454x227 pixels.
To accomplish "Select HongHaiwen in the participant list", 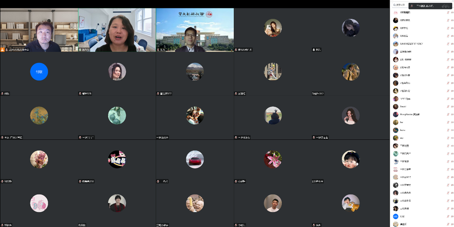I will point(409,114).
